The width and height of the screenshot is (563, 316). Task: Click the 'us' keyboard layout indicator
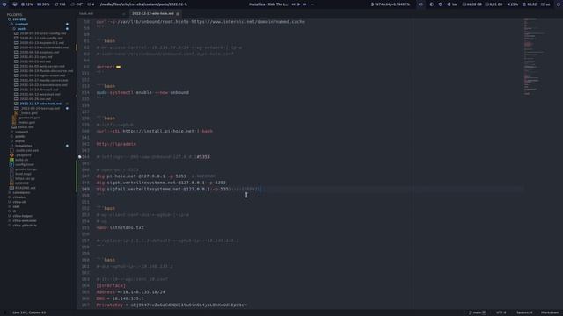tap(545, 4)
